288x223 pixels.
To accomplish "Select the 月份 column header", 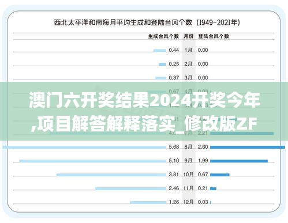I will click(x=188, y=36).
